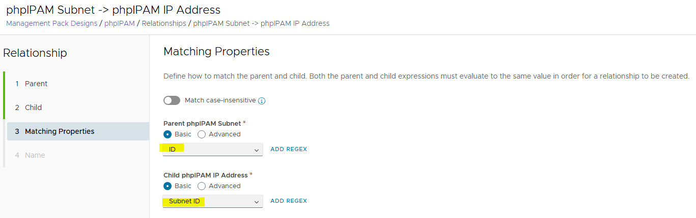Open Management Pack Designs breadcrumb link
This screenshot has width=696, height=218.
point(51,23)
